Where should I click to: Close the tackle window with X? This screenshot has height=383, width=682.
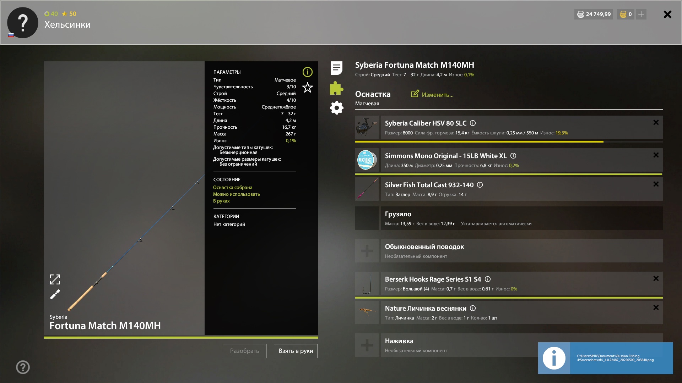point(668,14)
